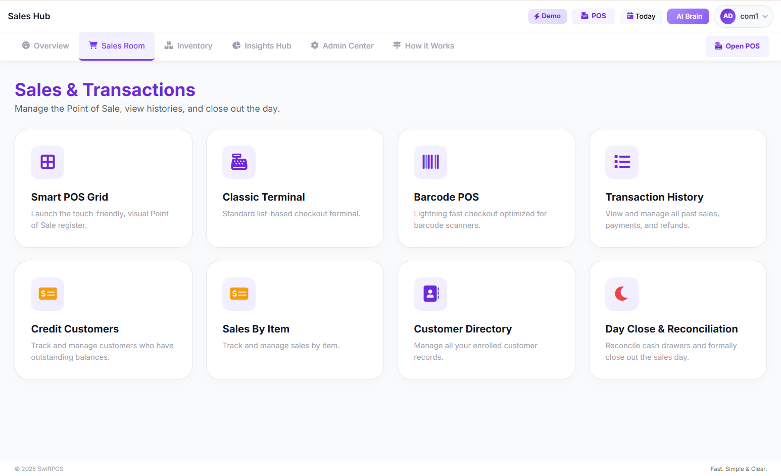Open the Credit Customers card title
Viewport: 781px width, 476px height.
75,329
